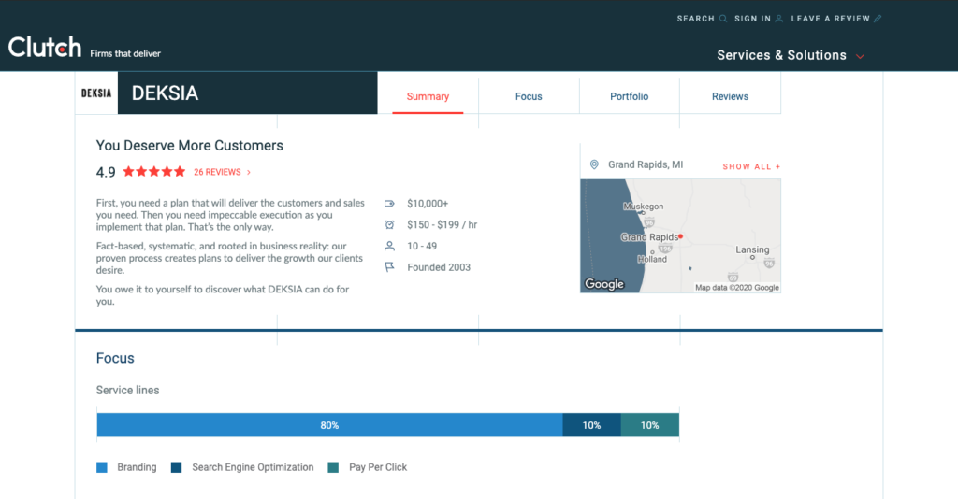Click the Google logo on the map
Viewport: 958px width, 499px height.
(604, 284)
